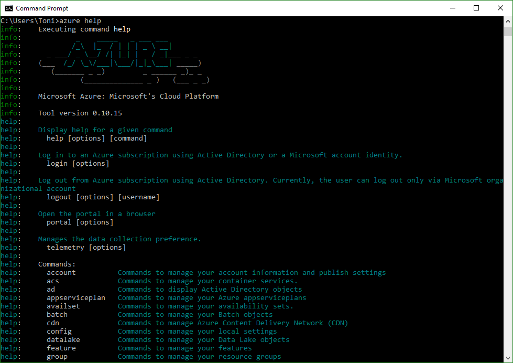Screen dimensions: 513x363
Task: Select the "datalake" command entry
Action: tap(63, 339)
